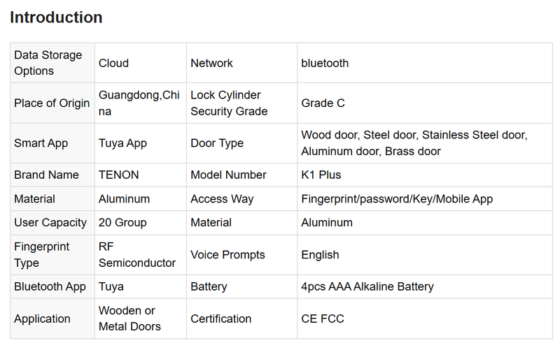560x343 pixels.
Task: Click the Guangdong,China cell
Action: [139, 103]
